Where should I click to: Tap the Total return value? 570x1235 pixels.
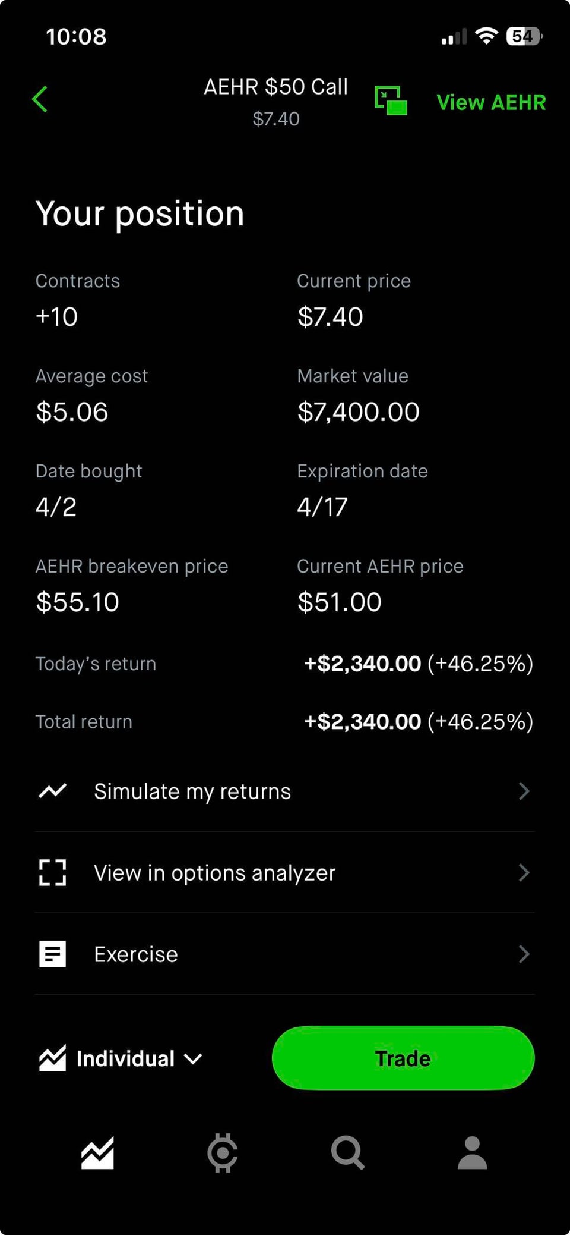[x=418, y=721]
